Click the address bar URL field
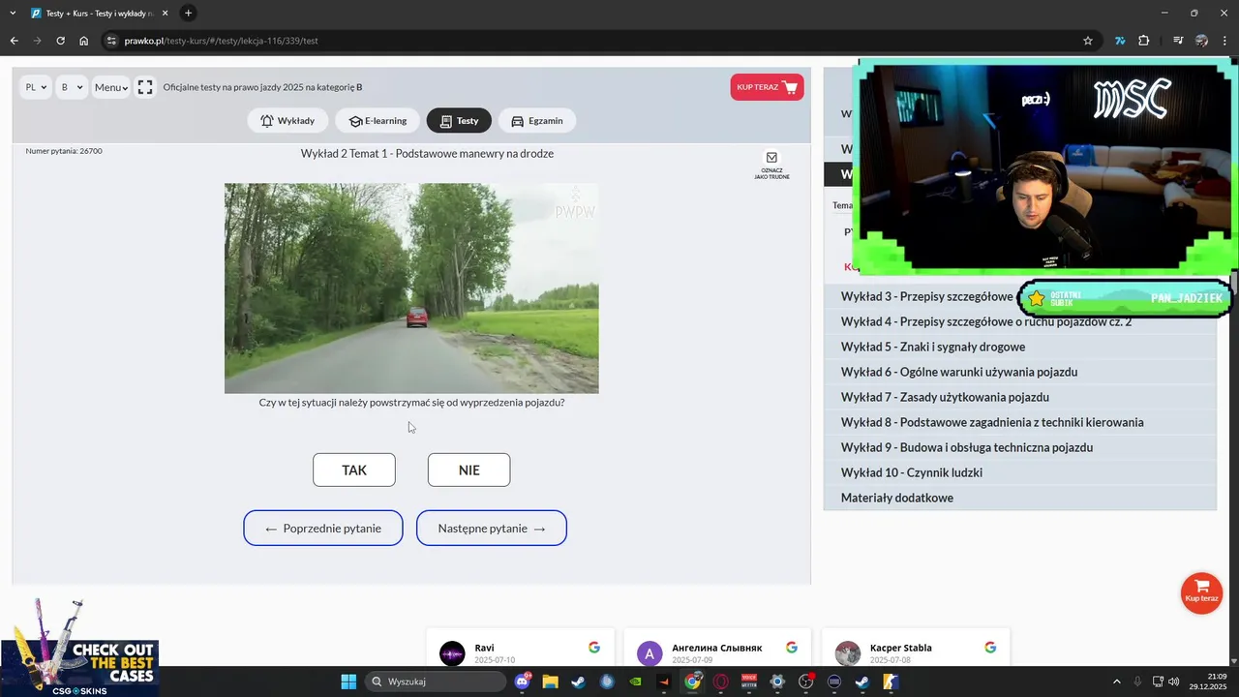Viewport: 1239px width, 697px height. [x=590, y=41]
